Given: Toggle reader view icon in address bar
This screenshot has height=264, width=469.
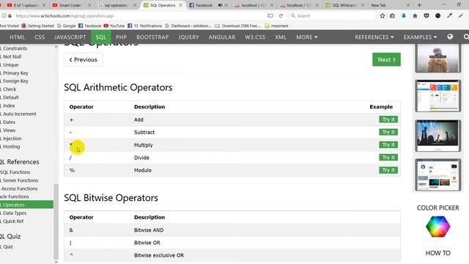Looking at the screenshot, I should coord(270,16).
